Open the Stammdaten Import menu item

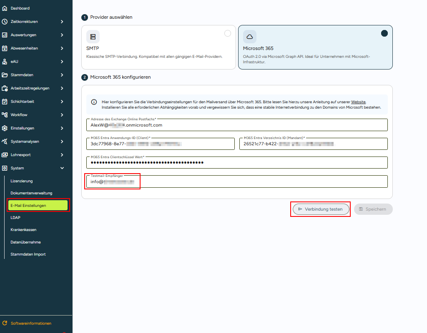coord(28,254)
